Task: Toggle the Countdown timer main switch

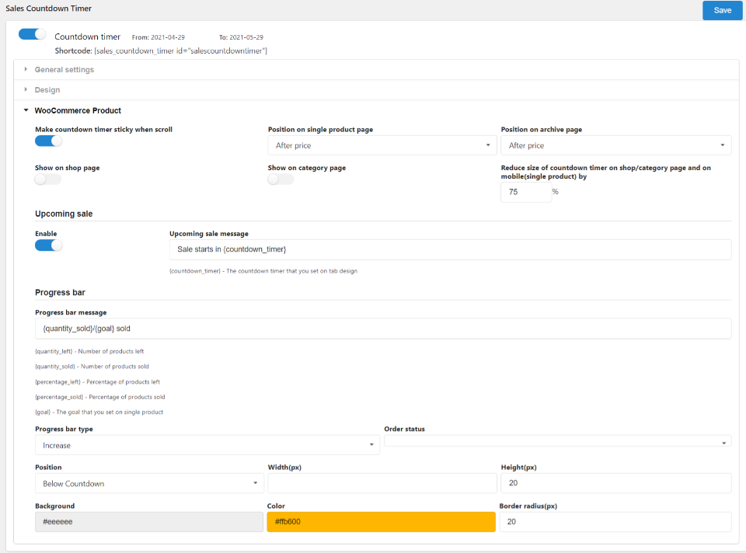Action: coord(33,34)
